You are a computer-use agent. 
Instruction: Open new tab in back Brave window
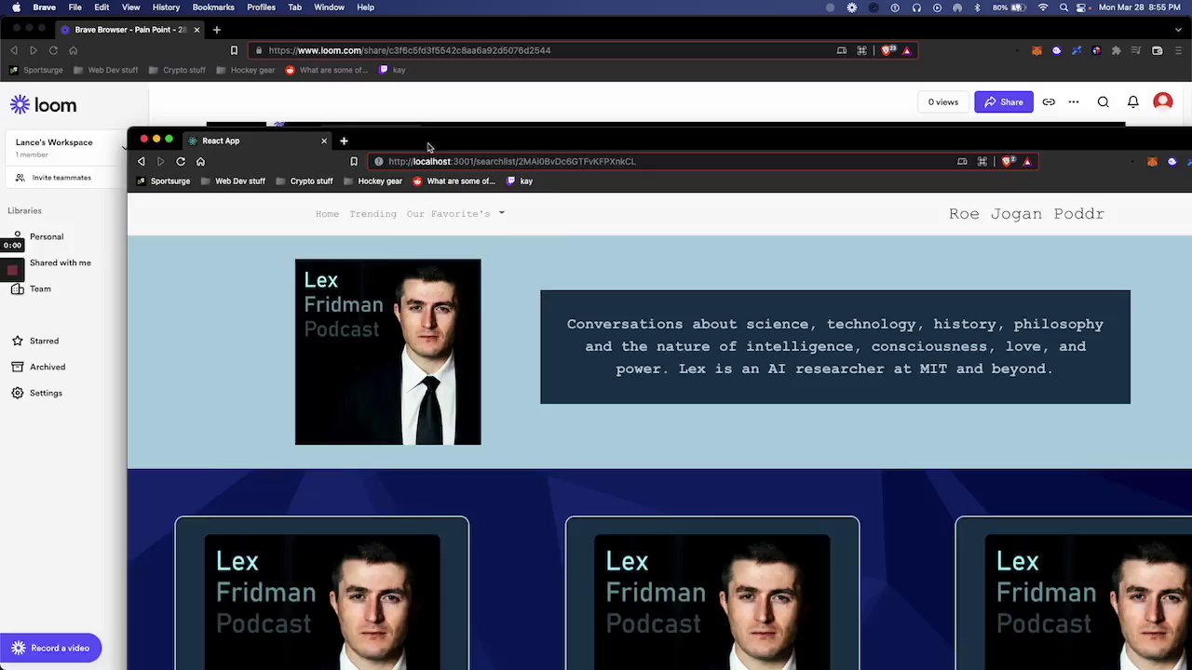[x=216, y=30]
